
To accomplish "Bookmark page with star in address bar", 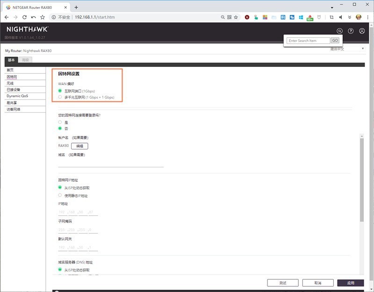I will 236,17.
